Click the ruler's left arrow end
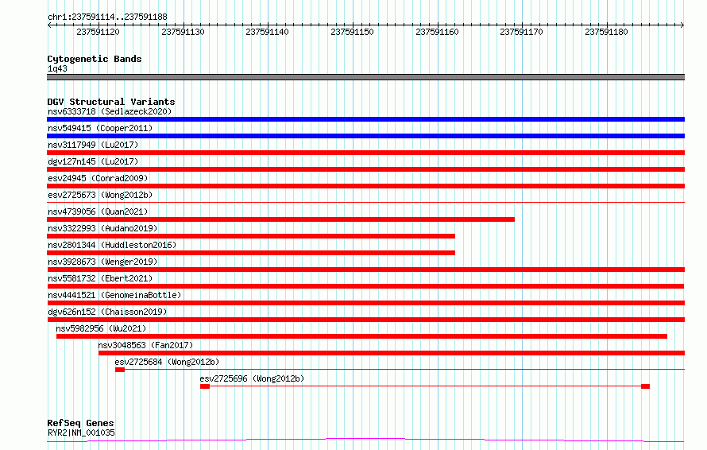 click(49, 25)
